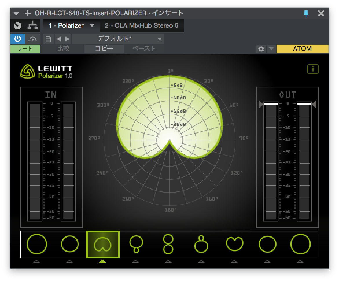Open dropdown arrow next to gear

271,49
